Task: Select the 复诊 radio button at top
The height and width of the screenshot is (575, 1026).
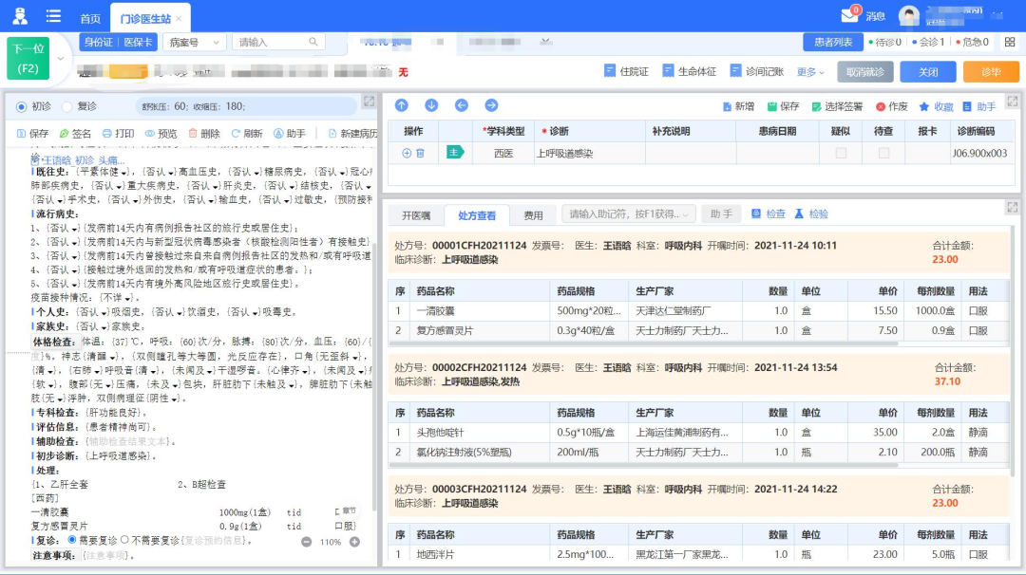Action: pos(66,106)
